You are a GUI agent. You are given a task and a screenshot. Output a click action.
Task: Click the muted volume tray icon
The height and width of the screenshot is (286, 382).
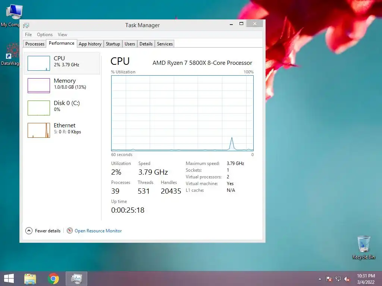click(347, 279)
